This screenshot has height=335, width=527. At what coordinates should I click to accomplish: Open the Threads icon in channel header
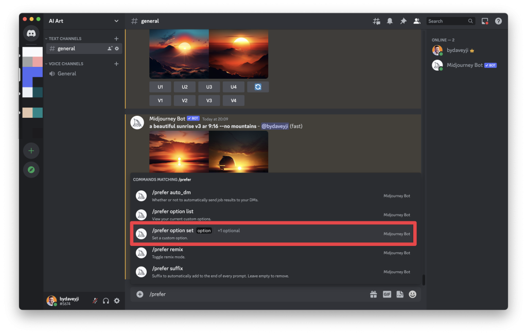[x=376, y=21]
